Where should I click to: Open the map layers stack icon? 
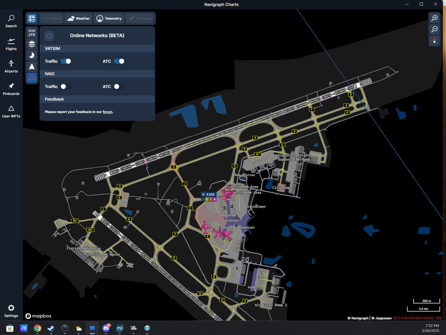point(32,44)
